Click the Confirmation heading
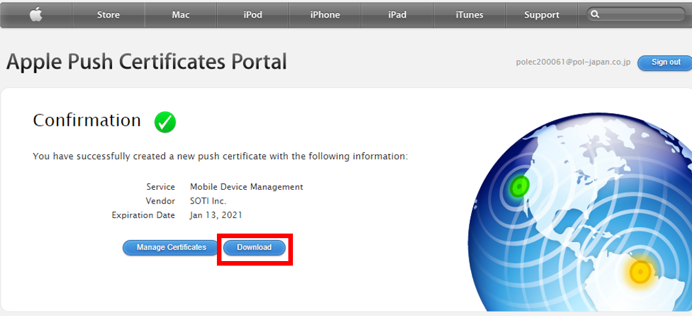 (x=87, y=120)
